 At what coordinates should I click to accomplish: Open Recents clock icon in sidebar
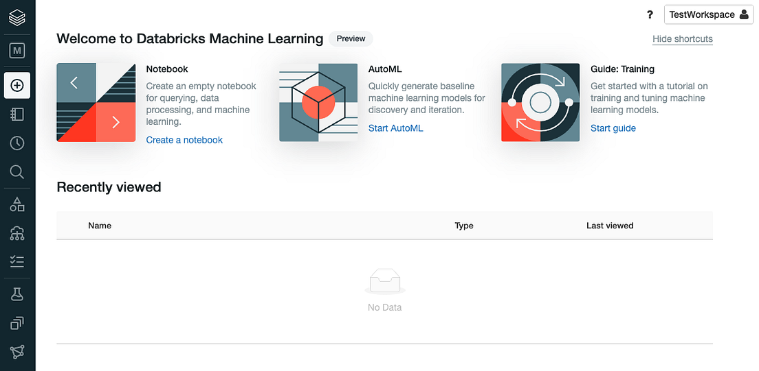[x=17, y=143]
